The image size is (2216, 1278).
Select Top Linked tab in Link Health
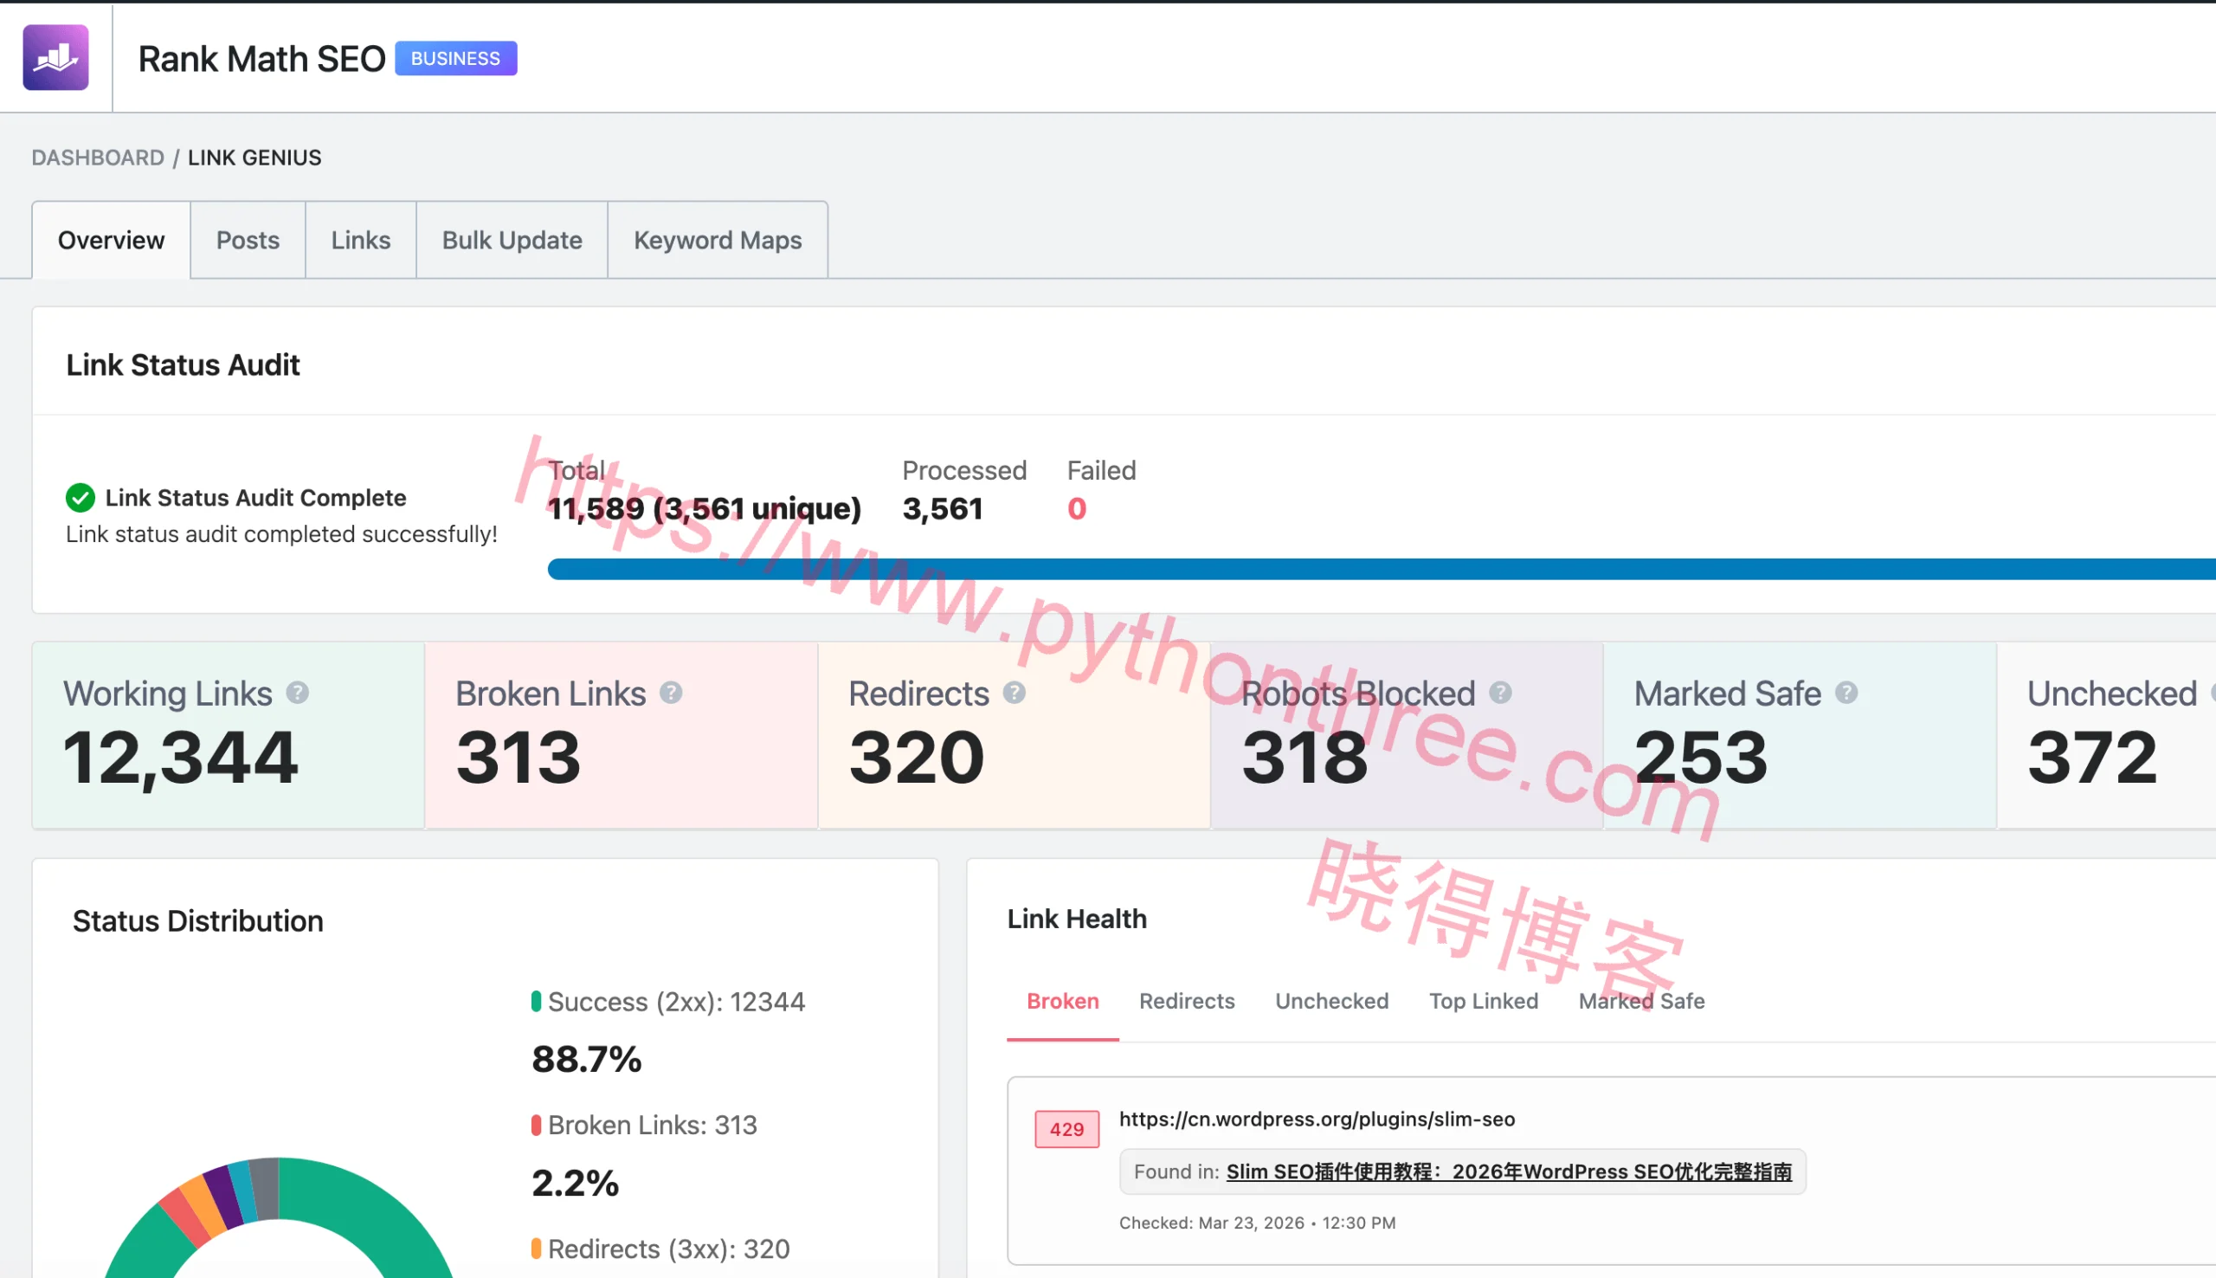[x=1484, y=1002]
